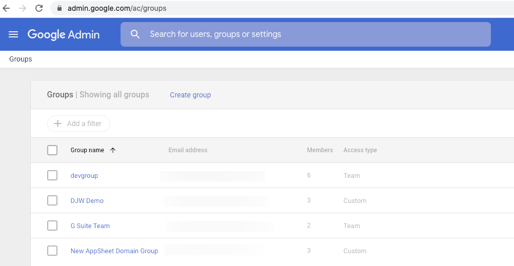Viewport: 514px width, 266px height.
Task: Click member count 3 for DJW Demo
Action: pos(309,200)
